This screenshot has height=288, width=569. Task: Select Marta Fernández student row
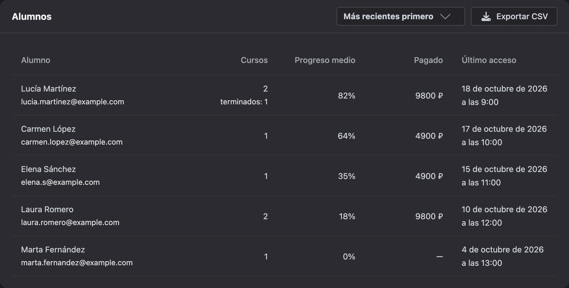(x=284, y=256)
